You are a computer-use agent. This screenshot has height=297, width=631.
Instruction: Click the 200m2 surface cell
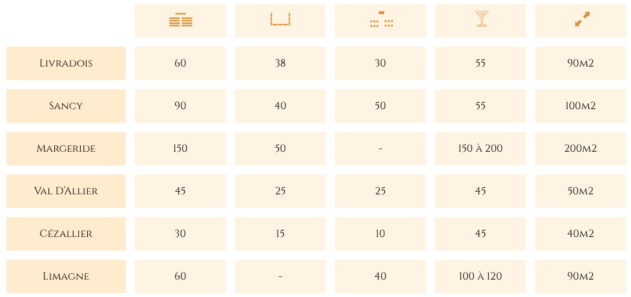580,148
